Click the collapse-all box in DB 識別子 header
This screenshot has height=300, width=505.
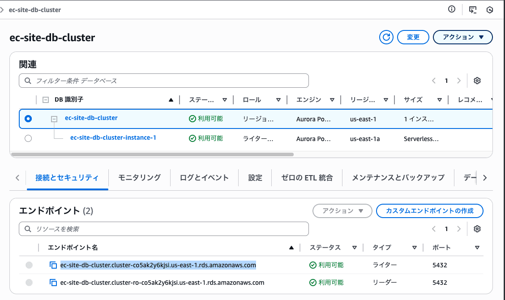(x=45, y=99)
